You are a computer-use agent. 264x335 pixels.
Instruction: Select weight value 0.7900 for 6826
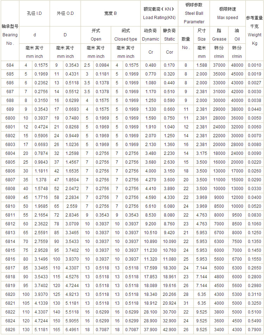pyautogui.click(x=254, y=330)
